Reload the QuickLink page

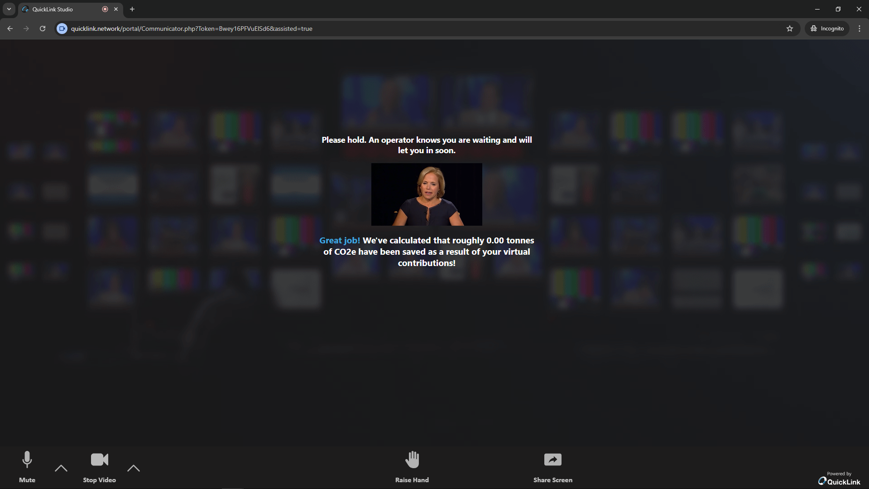coord(43,29)
